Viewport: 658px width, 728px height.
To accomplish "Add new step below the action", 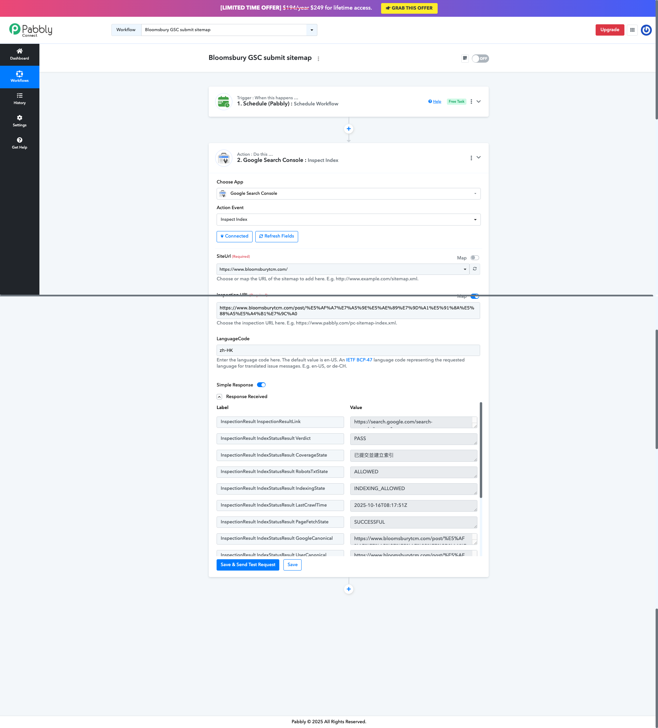I will coord(349,589).
